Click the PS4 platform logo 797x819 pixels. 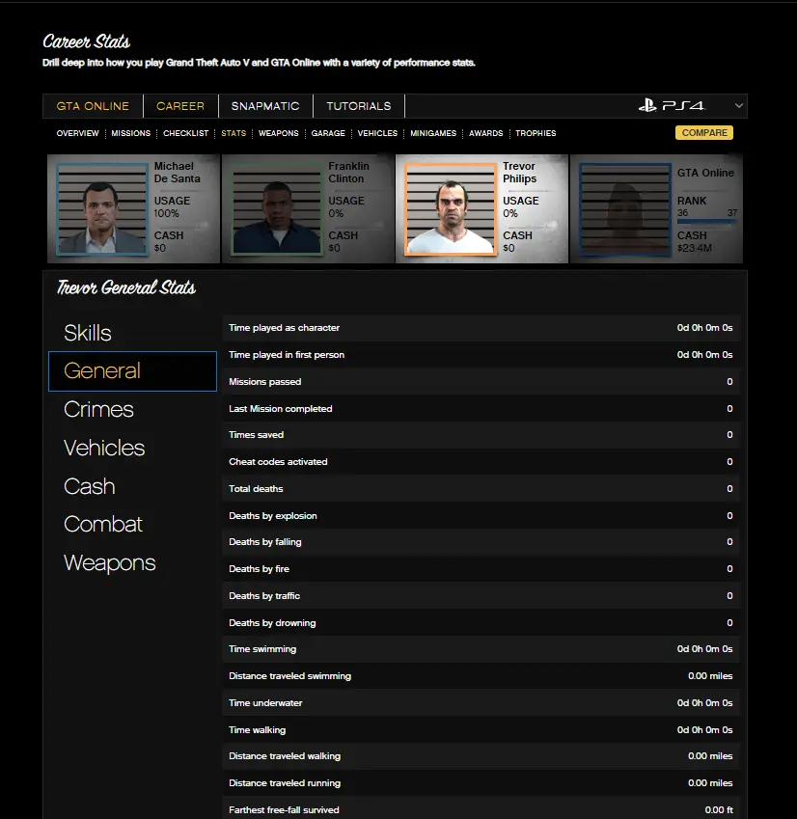click(672, 106)
